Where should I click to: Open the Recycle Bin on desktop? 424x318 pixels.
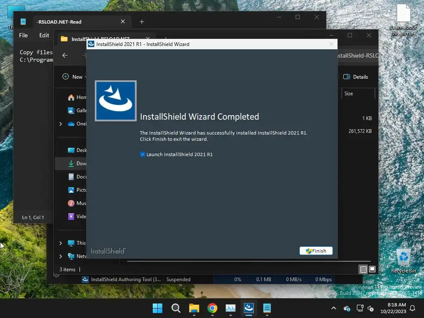(x=403, y=260)
